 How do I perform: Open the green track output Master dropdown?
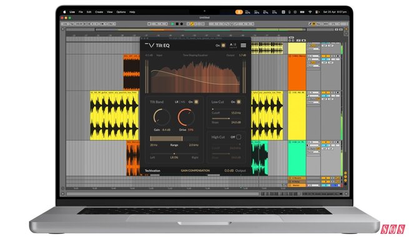313,152
